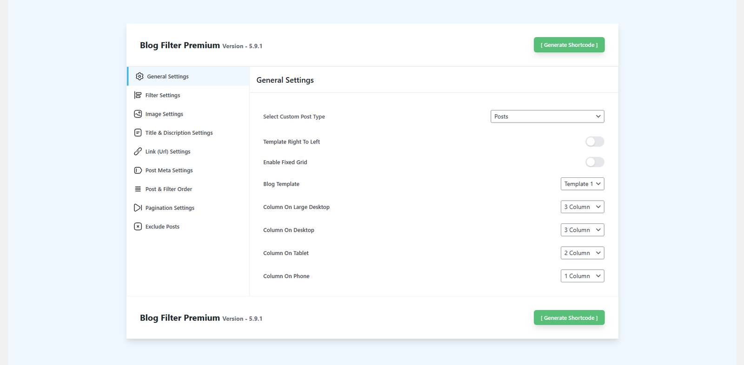744x365 pixels.
Task: Click the Pagination Settings play icon
Action: coord(138,208)
